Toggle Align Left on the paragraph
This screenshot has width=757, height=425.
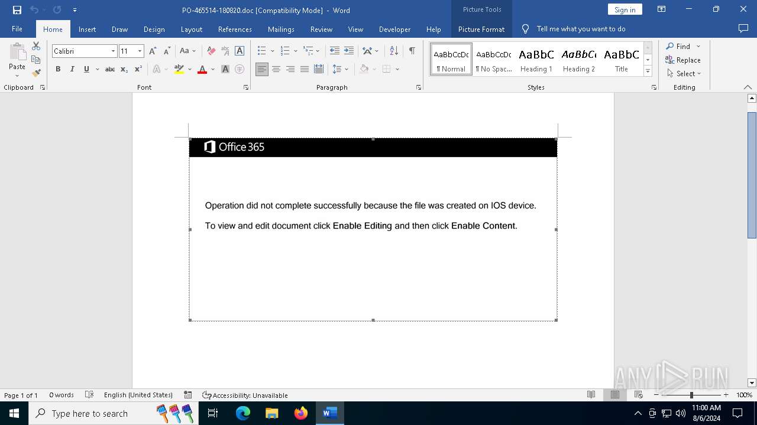pyautogui.click(x=262, y=69)
